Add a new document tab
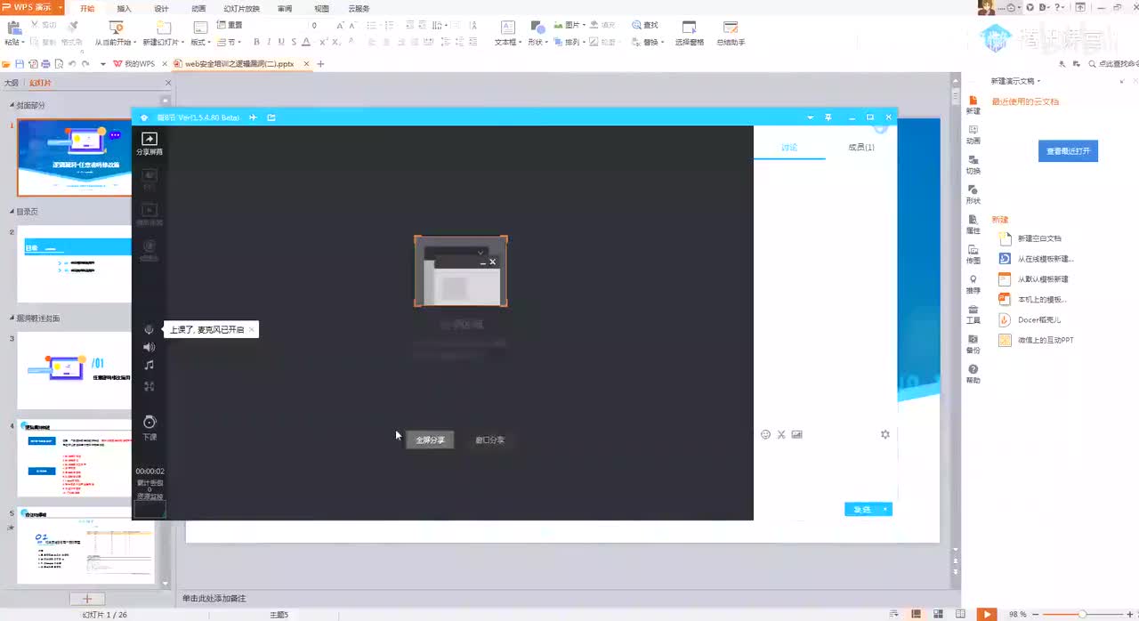 (321, 64)
